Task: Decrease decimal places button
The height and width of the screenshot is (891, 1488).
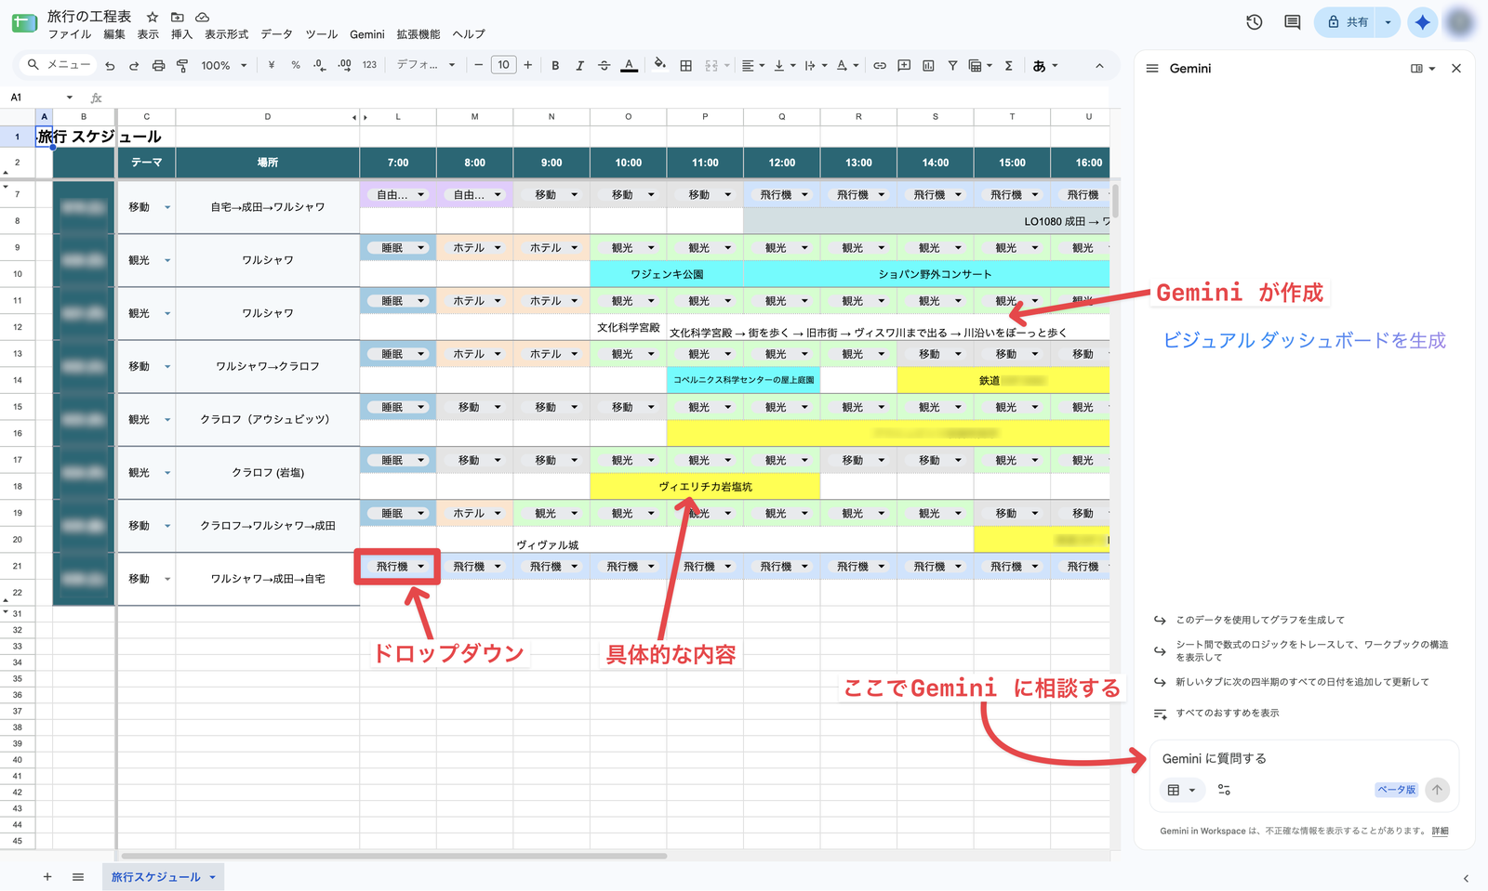Action: (319, 65)
